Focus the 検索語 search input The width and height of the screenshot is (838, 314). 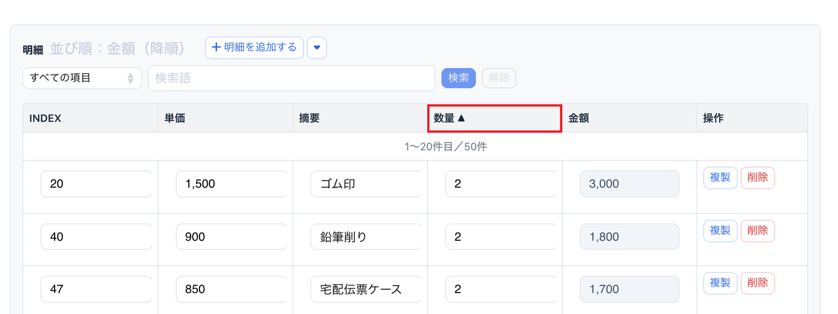point(292,78)
